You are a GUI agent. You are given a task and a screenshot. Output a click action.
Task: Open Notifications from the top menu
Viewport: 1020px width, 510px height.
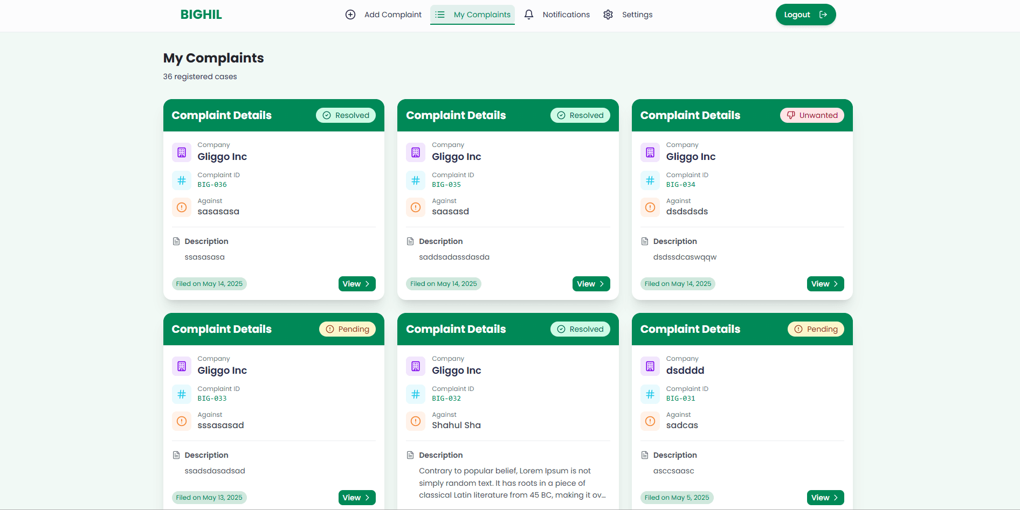[x=566, y=15]
